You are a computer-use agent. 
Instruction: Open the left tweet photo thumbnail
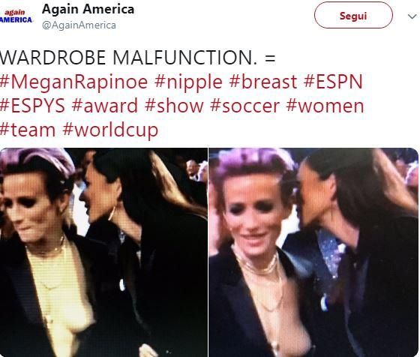(103, 252)
